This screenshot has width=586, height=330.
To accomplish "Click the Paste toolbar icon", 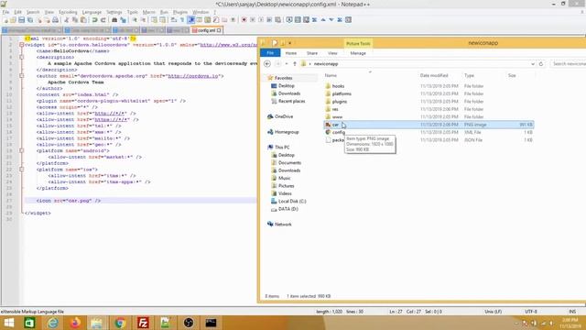I will [x=83, y=20].
